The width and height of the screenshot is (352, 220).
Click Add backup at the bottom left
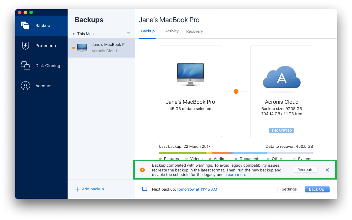pos(89,189)
